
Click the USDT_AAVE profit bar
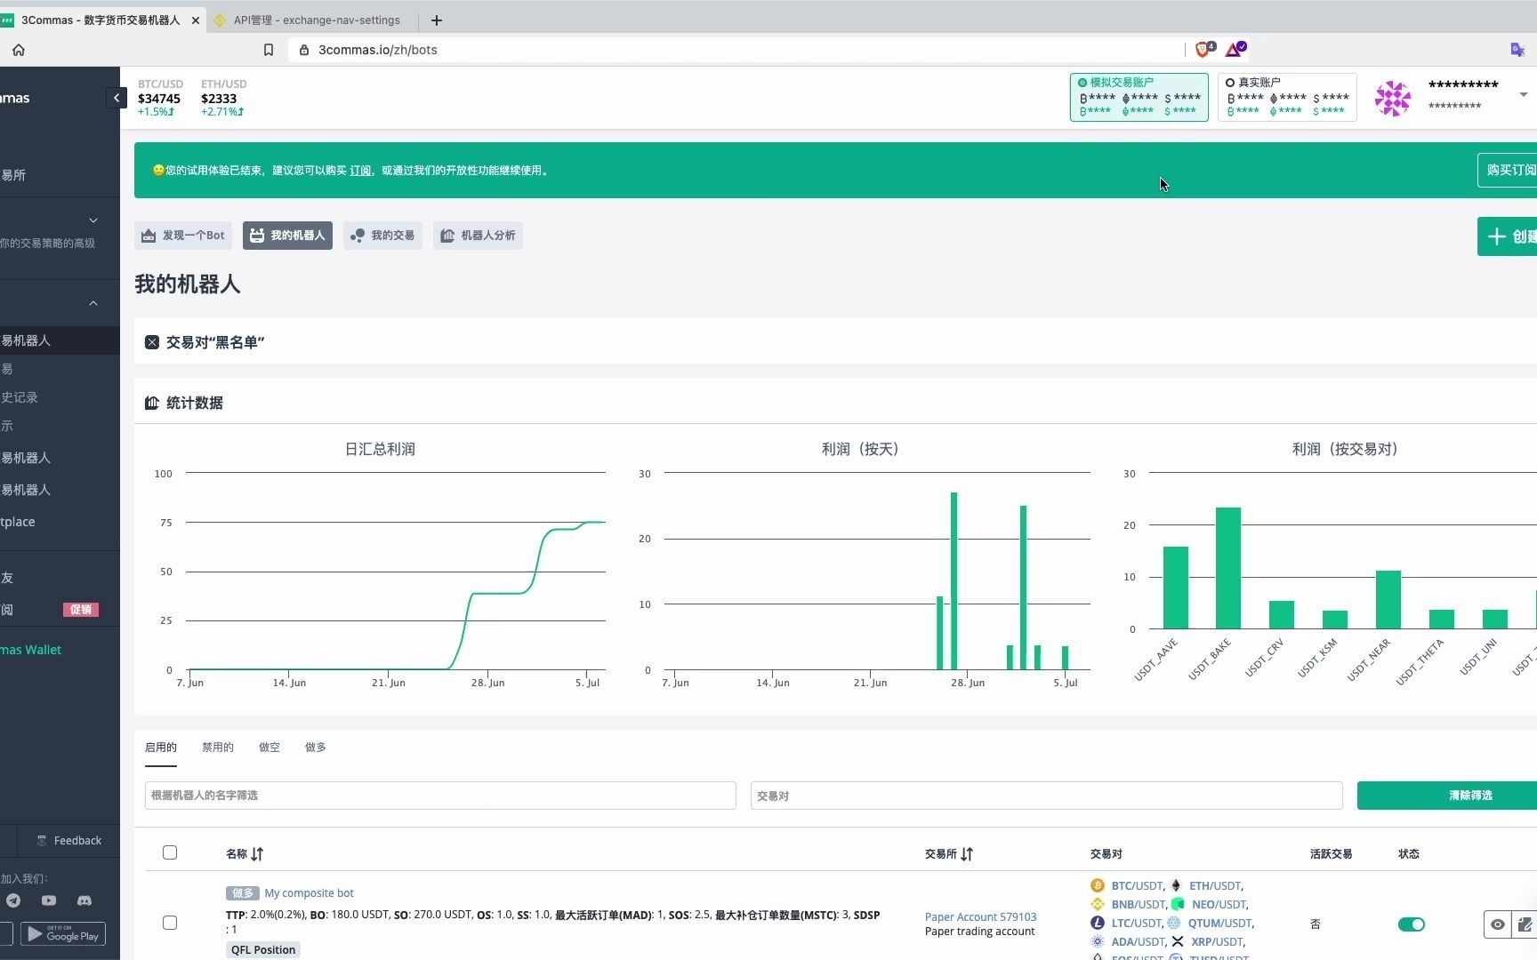click(x=1176, y=588)
